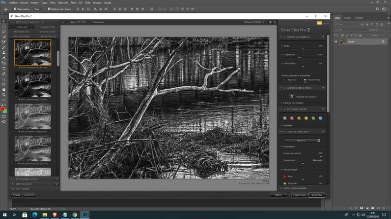
Task: Click the Pincel button
Action: click(278, 195)
